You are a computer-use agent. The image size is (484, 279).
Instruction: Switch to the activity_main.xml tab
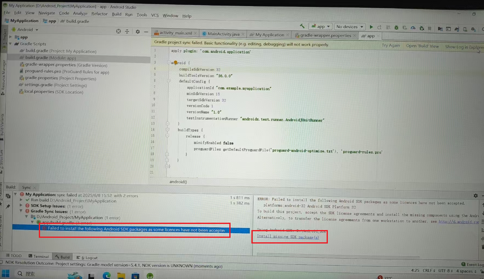click(x=176, y=33)
